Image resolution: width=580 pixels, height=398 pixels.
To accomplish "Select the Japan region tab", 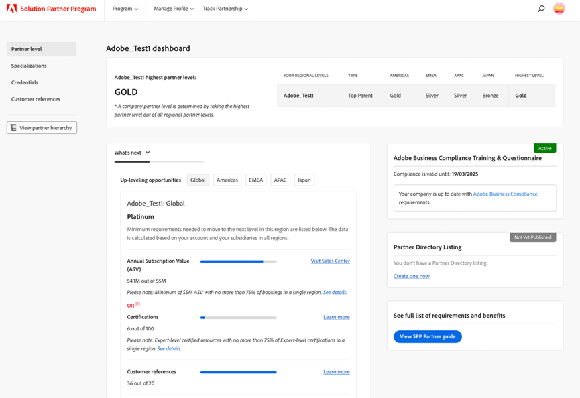I will tap(304, 180).
